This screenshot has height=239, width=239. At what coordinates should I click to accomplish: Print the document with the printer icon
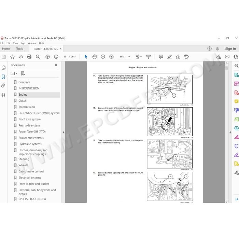(x=29, y=57)
